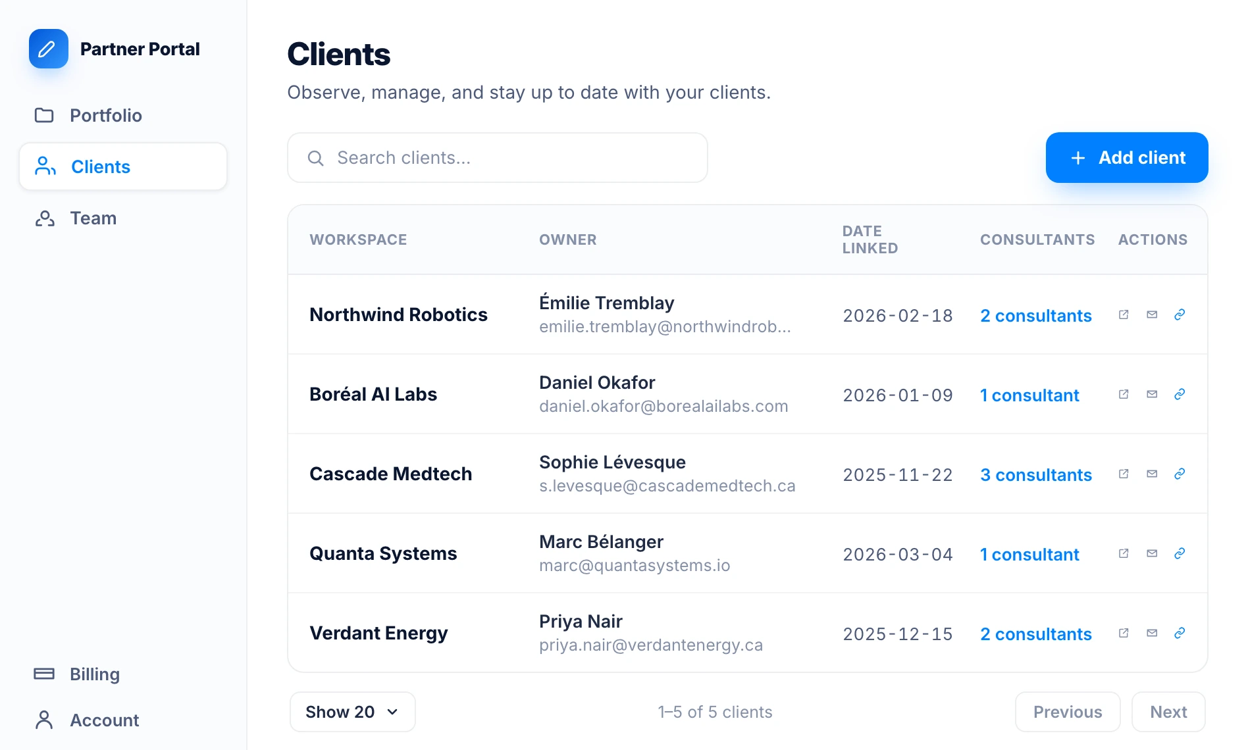Image resolution: width=1248 pixels, height=750 pixels.
Task: View Verdant Energy's 2 consultants
Action: 1036,634
